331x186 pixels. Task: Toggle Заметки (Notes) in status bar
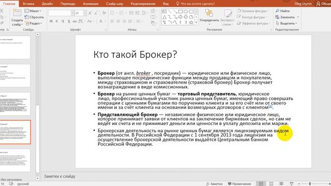214,184
